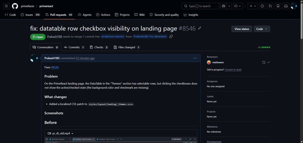View the Files changed tab
303x143 pixels.
coord(127,47)
